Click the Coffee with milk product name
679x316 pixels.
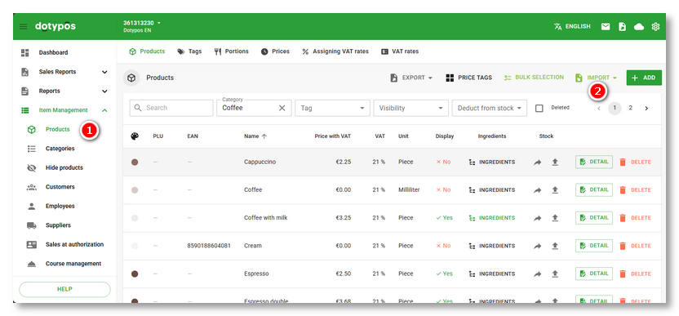pyautogui.click(x=266, y=218)
